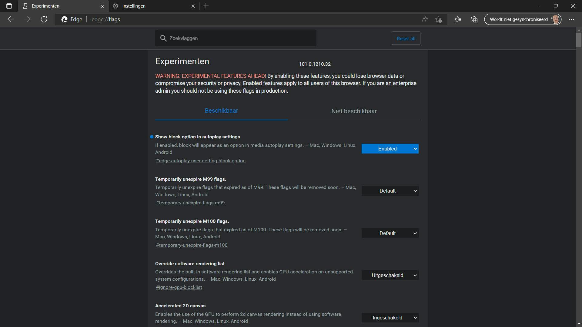Open the #ignore-gpu-blocklist link

179,287
